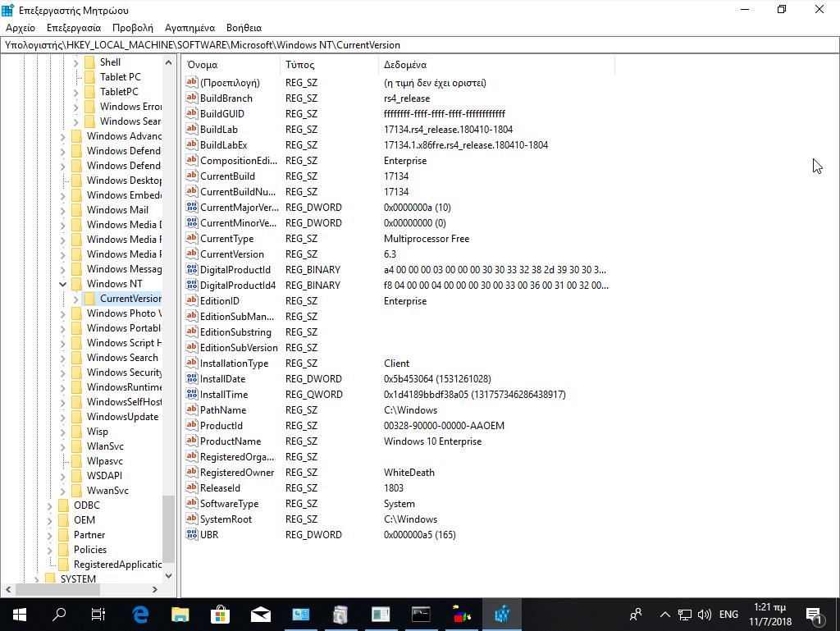Select the InstallationType value name

pyautogui.click(x=234, y=364)
